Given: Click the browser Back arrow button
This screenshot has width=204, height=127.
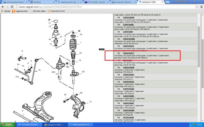Looking at the screenshot, I should (x=3, y=7).
